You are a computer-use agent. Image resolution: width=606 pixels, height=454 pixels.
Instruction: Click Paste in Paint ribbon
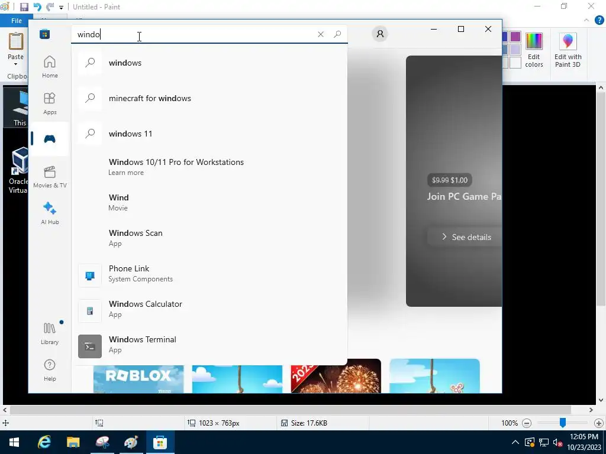point(16,46)
